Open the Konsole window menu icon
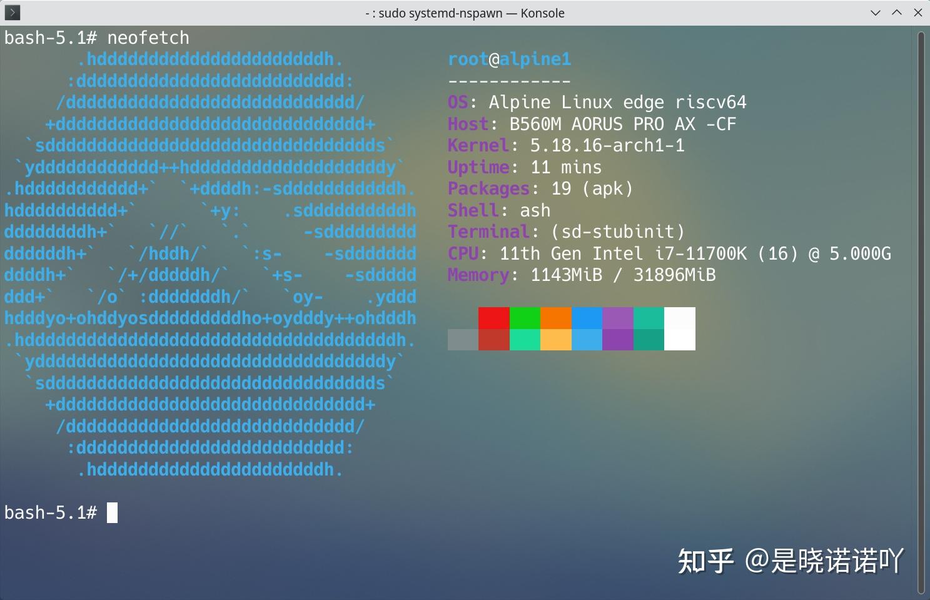930x600 pixels. (x=11, y=12)
